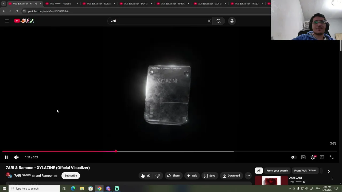Close the REJLA tab
Viewport: 342px width, 192px height.
[x=114, y=4]
